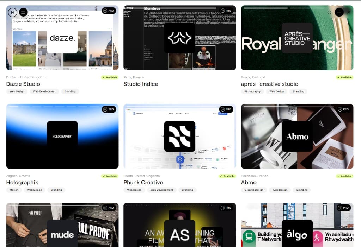Click the PRO badge on algo card
The width and height of the screenshot is (361, 247).
click(x=343, y=208)
